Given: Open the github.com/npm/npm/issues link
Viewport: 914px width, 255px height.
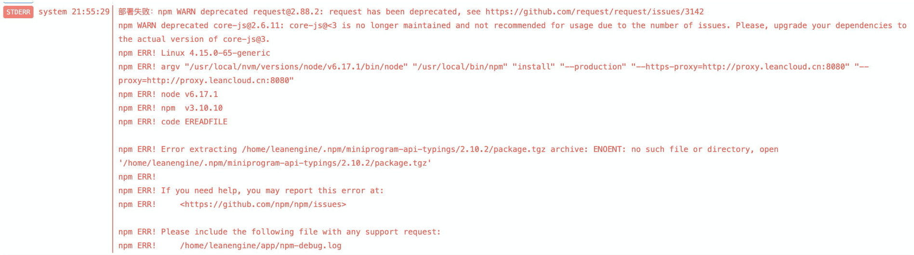Looking at the screenshot, I should coord(263,205).
